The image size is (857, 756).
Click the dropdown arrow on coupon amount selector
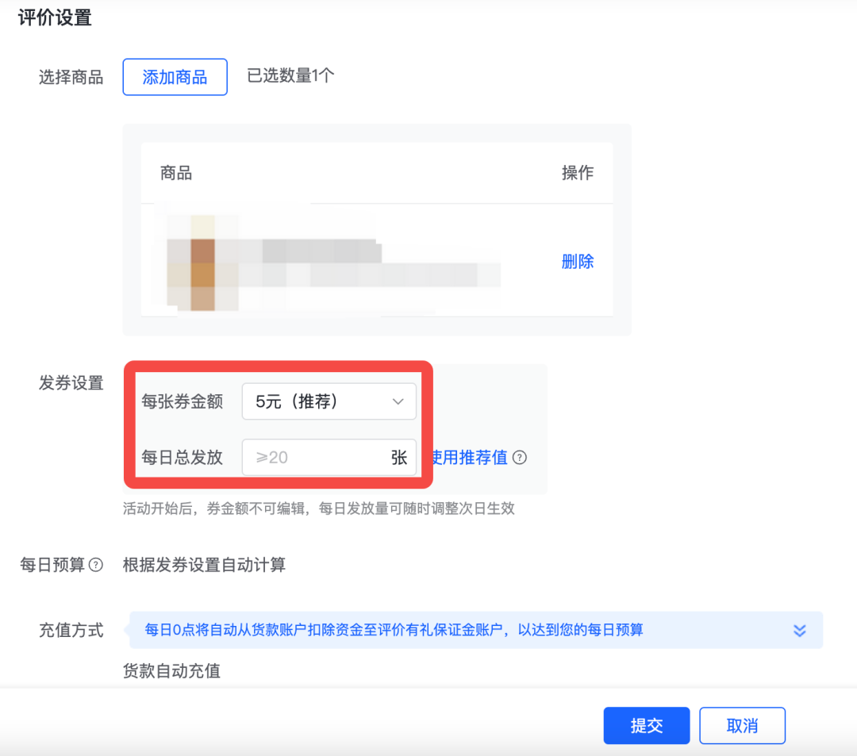pyautogui.click(x=398, y=401)
